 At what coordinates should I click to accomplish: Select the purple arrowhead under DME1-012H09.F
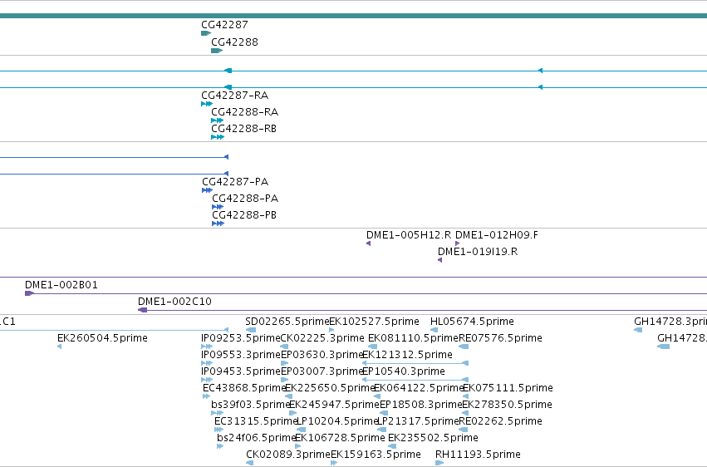coord(457,243)
